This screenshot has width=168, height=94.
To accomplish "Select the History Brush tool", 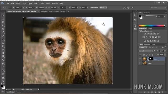I will (x=3, y=46).
